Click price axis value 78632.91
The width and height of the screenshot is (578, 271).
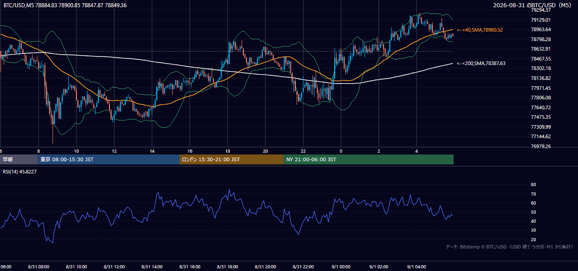coord(540,49)
